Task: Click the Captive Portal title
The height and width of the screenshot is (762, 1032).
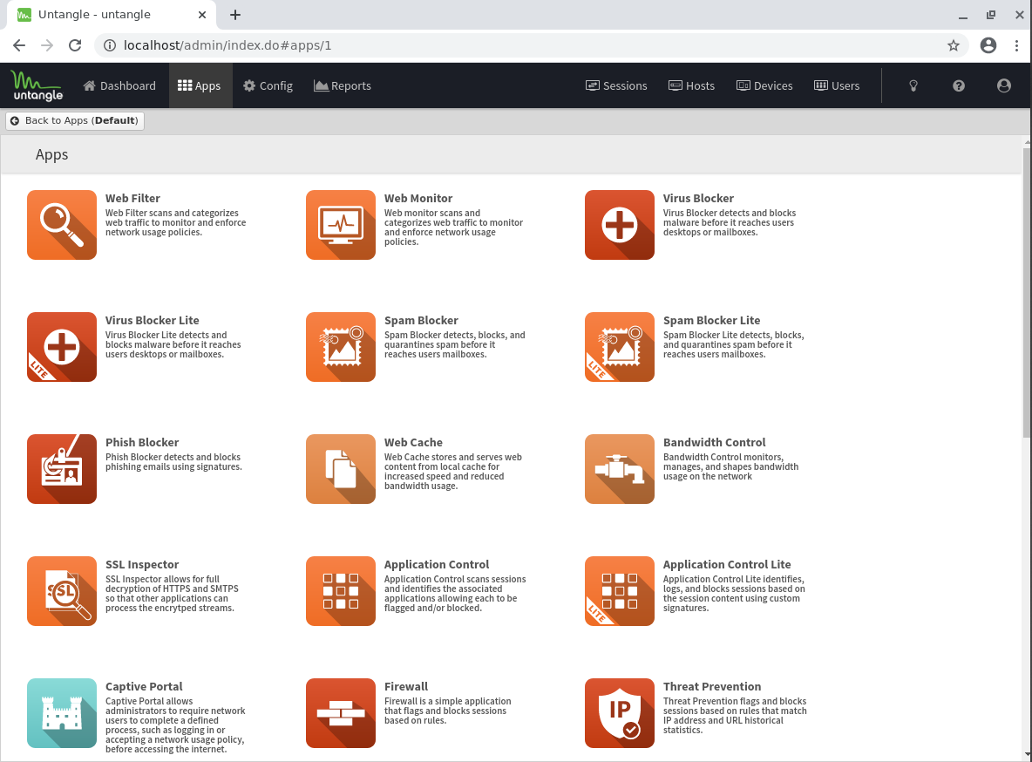Action: coord(144,686)
